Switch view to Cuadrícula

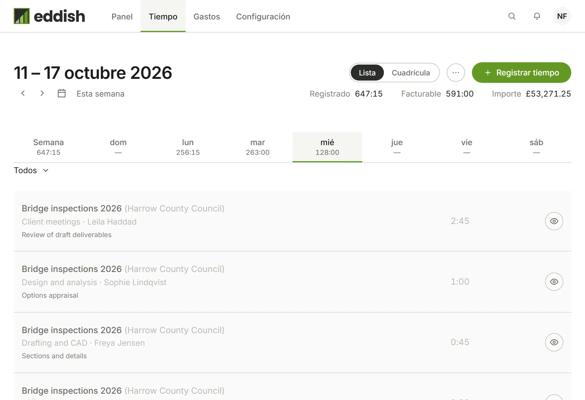410,73
